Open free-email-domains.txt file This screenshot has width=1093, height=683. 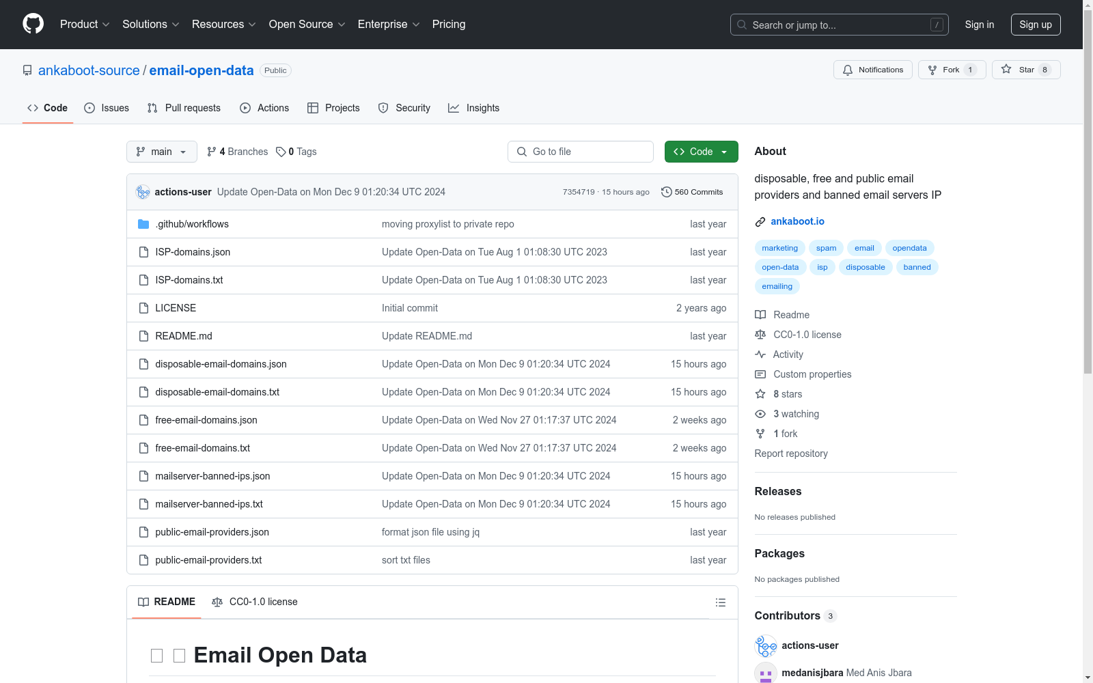(x=202, y=448)
